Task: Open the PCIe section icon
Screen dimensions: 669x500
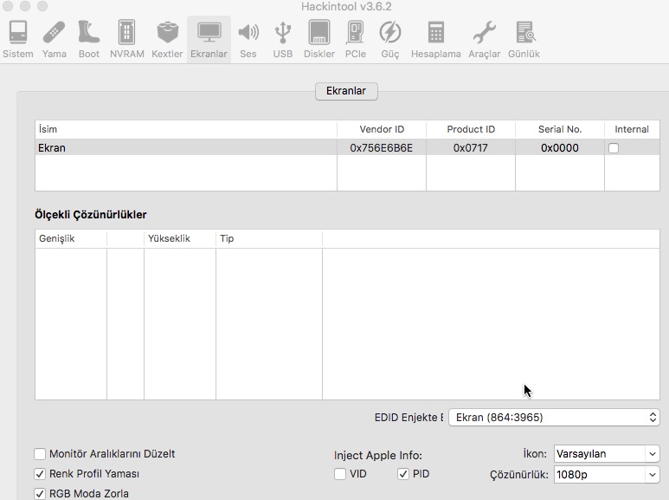Action: pyautogui.click(x=355, y=40)
